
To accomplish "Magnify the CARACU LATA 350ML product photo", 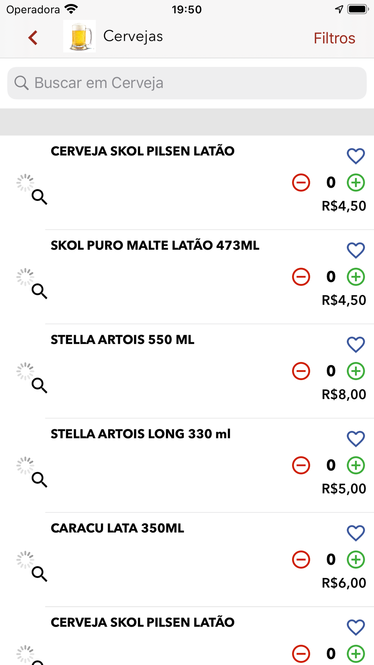I will pos(39,574).
